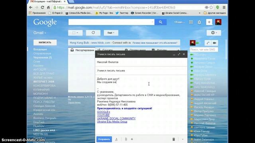Show more bookmarks via the chevron
Screen dimensions: 255x143
pos(200,13)
